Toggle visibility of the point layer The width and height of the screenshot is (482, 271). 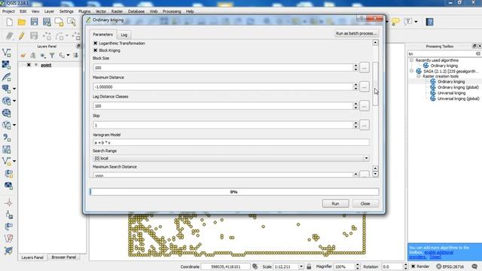29,65
